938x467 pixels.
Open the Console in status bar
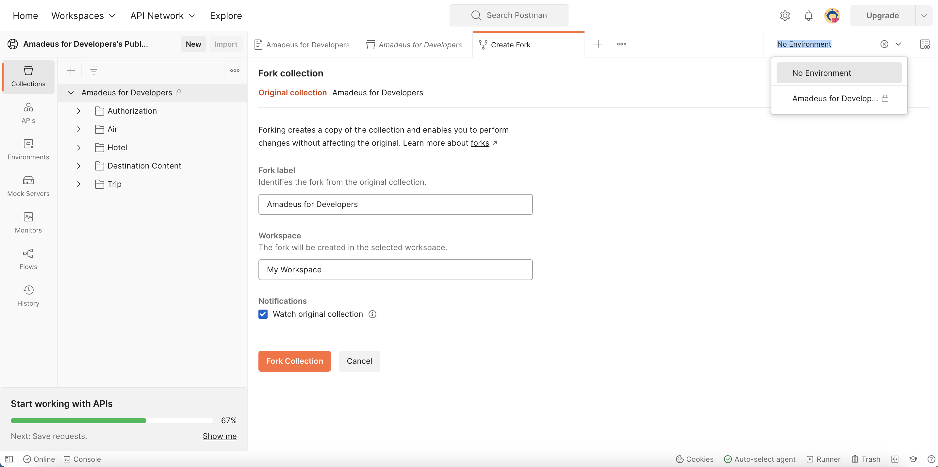coord(82,459)
